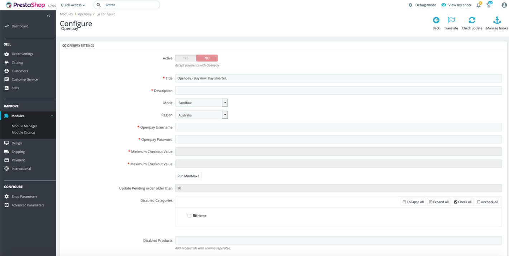Check the Home category checkbox

click(189, 216)
